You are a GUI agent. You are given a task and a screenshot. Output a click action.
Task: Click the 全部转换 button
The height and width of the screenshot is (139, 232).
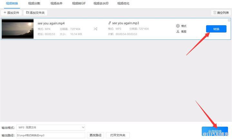coord(215,131)
